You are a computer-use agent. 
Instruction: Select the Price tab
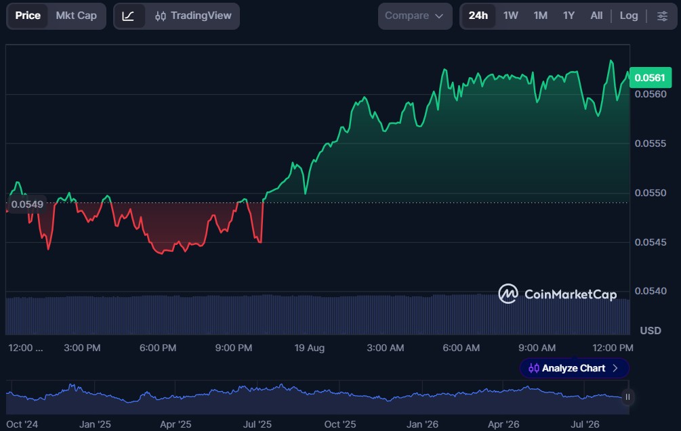28,16
